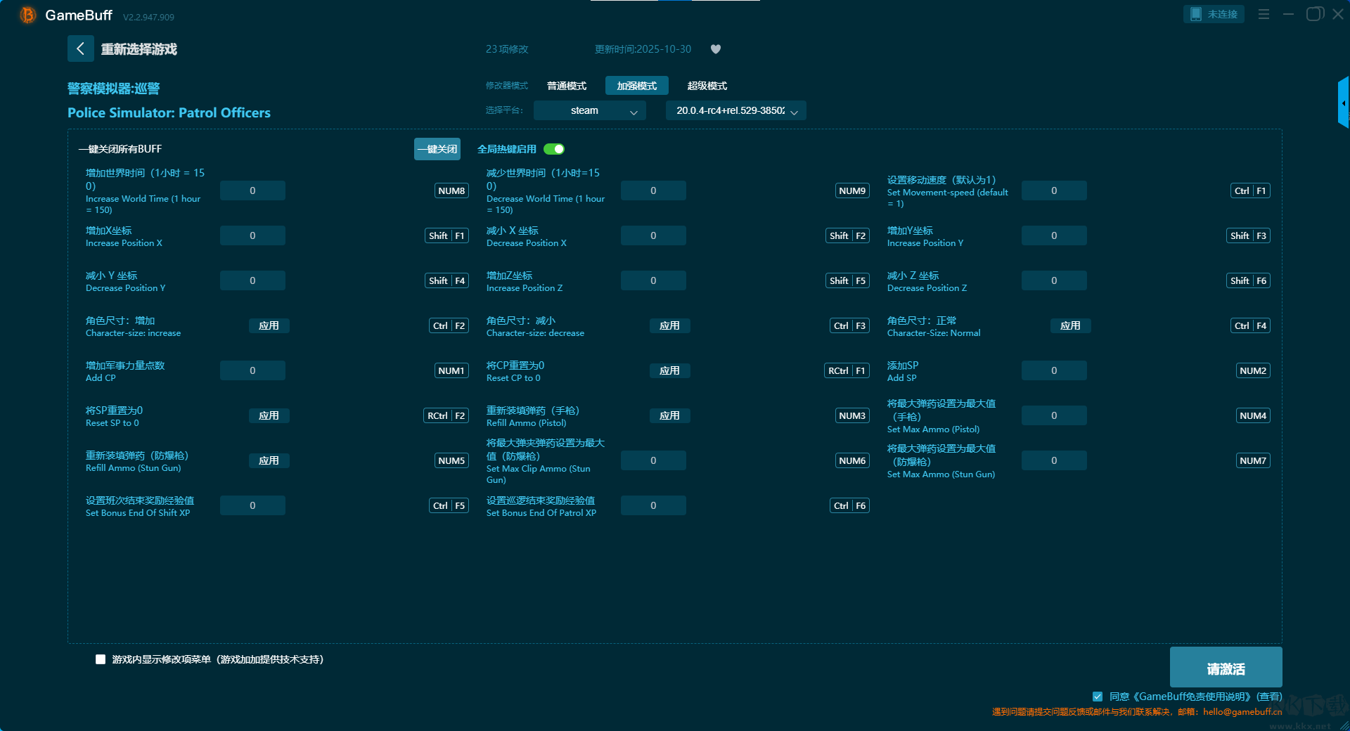The height and width of the screenshot is (731, 1350).
Task: Select the 加强模式 tab
Action: pos(637,86)
